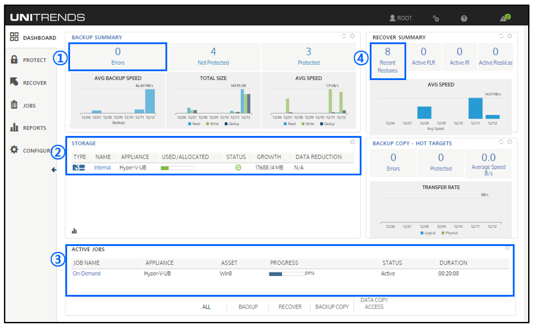Screen dimensions: 534x329
Task: Click the ROOT user label
Action: (x=404, y=18)
